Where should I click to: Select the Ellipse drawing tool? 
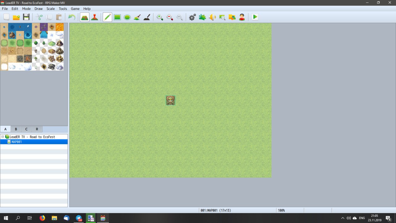(127, 17)
